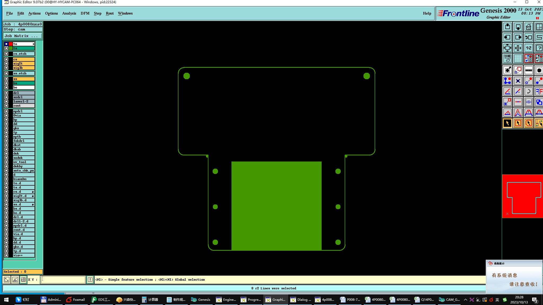
Task: Open the Windows Start menu
Action: [6, 300]
